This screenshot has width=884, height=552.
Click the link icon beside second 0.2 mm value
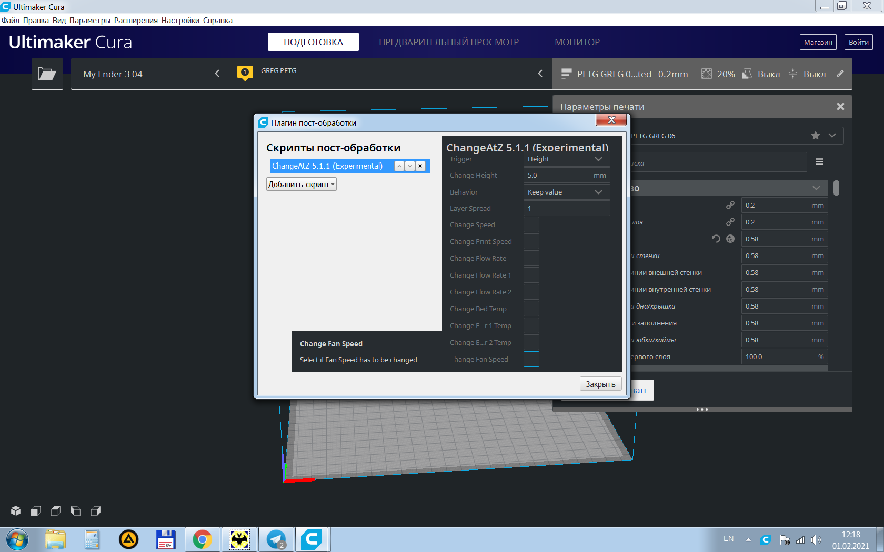[730, 222]
